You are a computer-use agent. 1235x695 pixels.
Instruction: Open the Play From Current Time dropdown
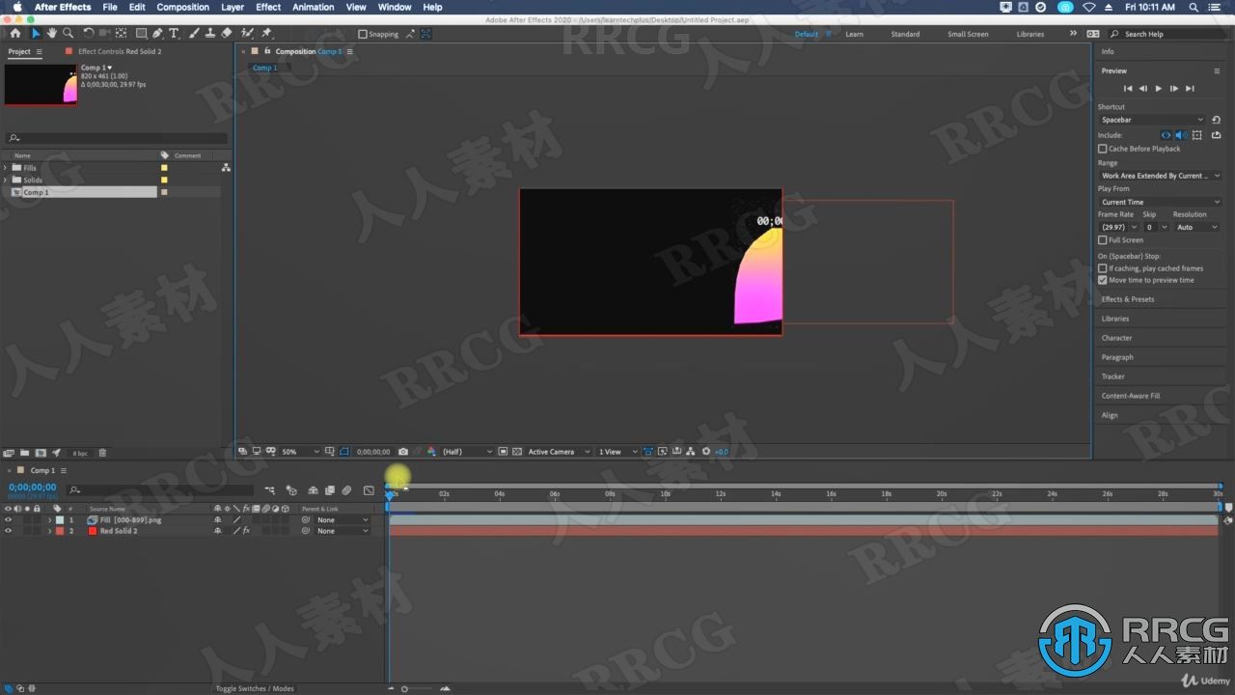tap(1160, 202)
